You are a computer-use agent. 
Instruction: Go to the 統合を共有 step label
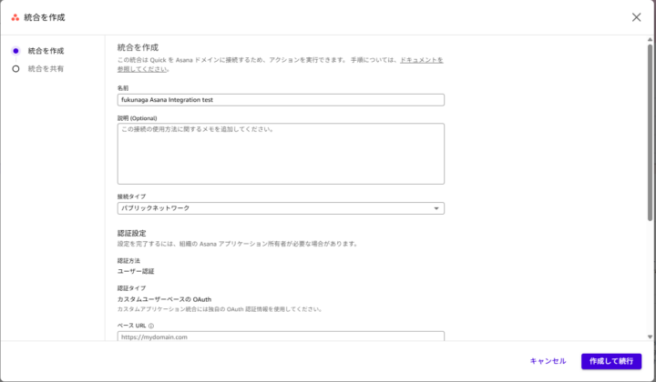[x=46, y=68]
